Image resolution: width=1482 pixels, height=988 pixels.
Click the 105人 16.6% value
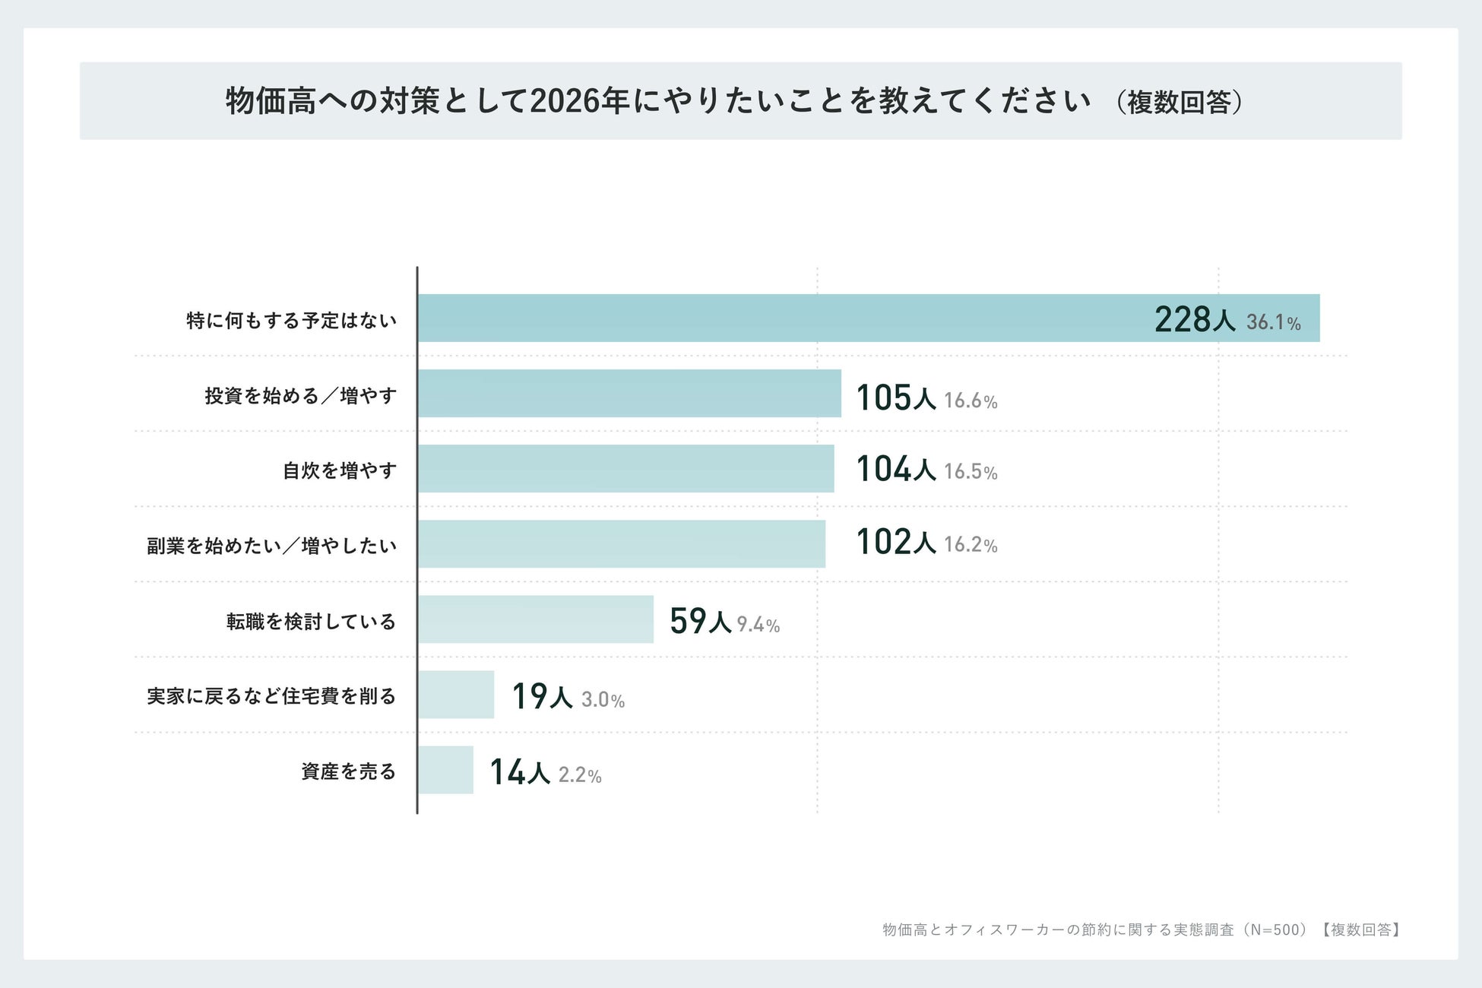[x=927, y=397]
